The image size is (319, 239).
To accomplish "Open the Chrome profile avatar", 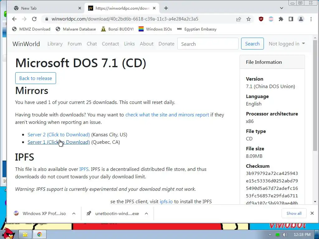I will 301,19.
